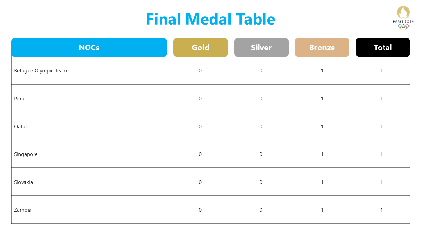
Task: Click Singapore's gold medal count
Action: tap(200, 154)
